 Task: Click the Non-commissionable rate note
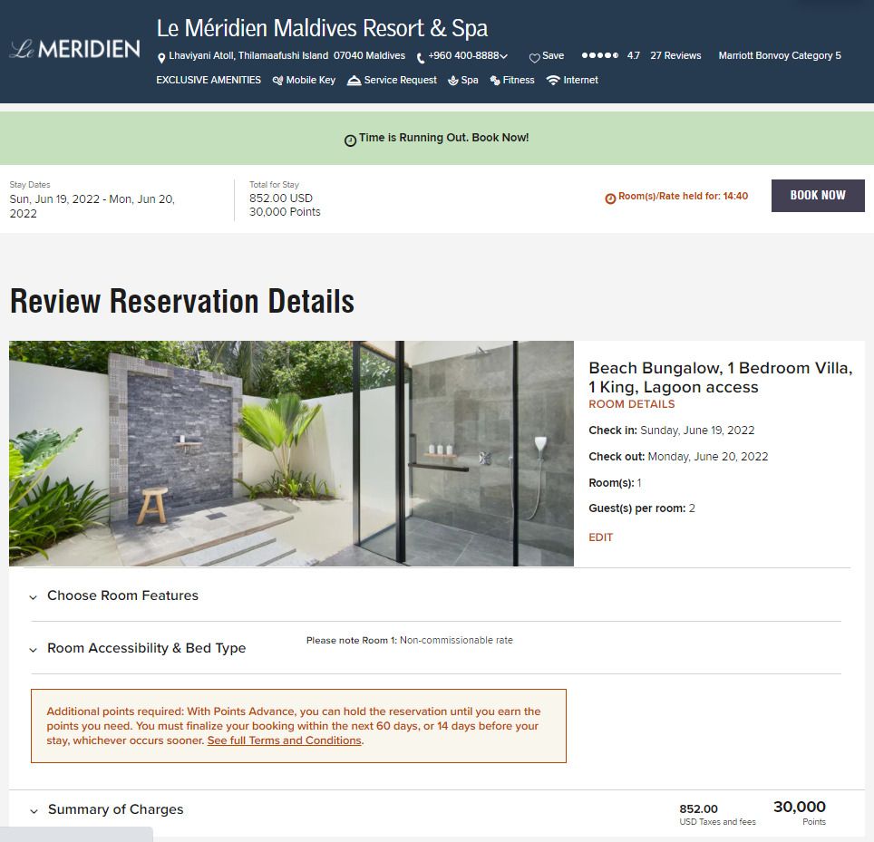409,640
